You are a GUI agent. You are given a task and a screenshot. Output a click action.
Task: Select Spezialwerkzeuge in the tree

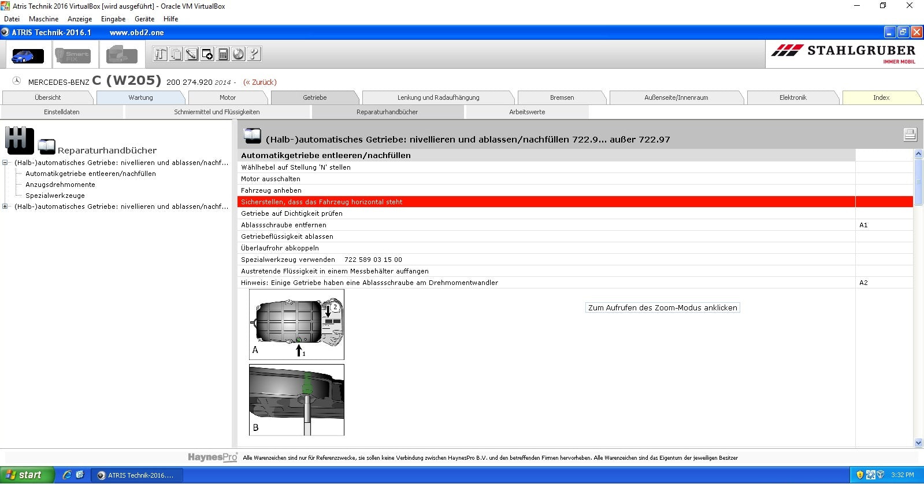pyautogui.click(x=55, y=196)
